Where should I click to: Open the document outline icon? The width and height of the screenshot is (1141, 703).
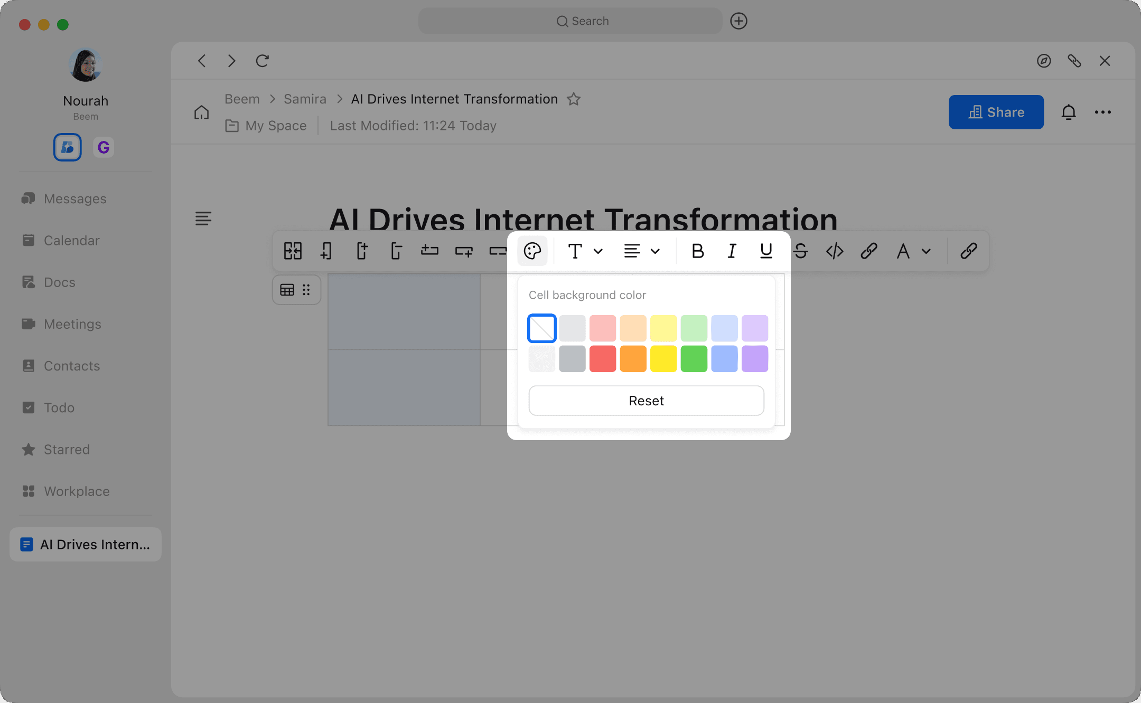pyautogui.click(x=203, y=218)
